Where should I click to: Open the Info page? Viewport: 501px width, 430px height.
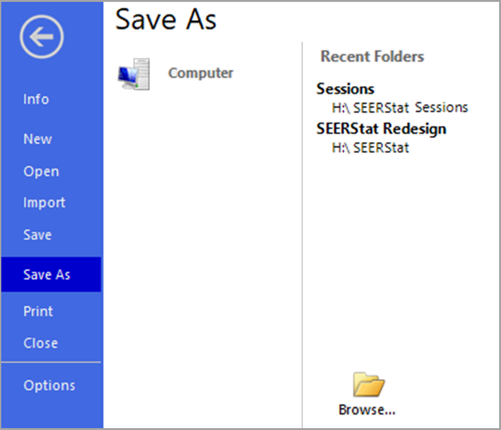pos(36,99)
